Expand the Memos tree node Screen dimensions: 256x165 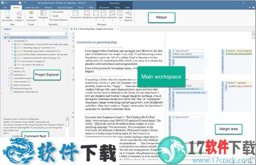pyautogui.click(x=9, y=71)
